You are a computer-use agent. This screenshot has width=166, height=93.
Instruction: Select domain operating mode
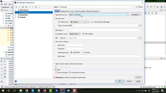(83, 52)
